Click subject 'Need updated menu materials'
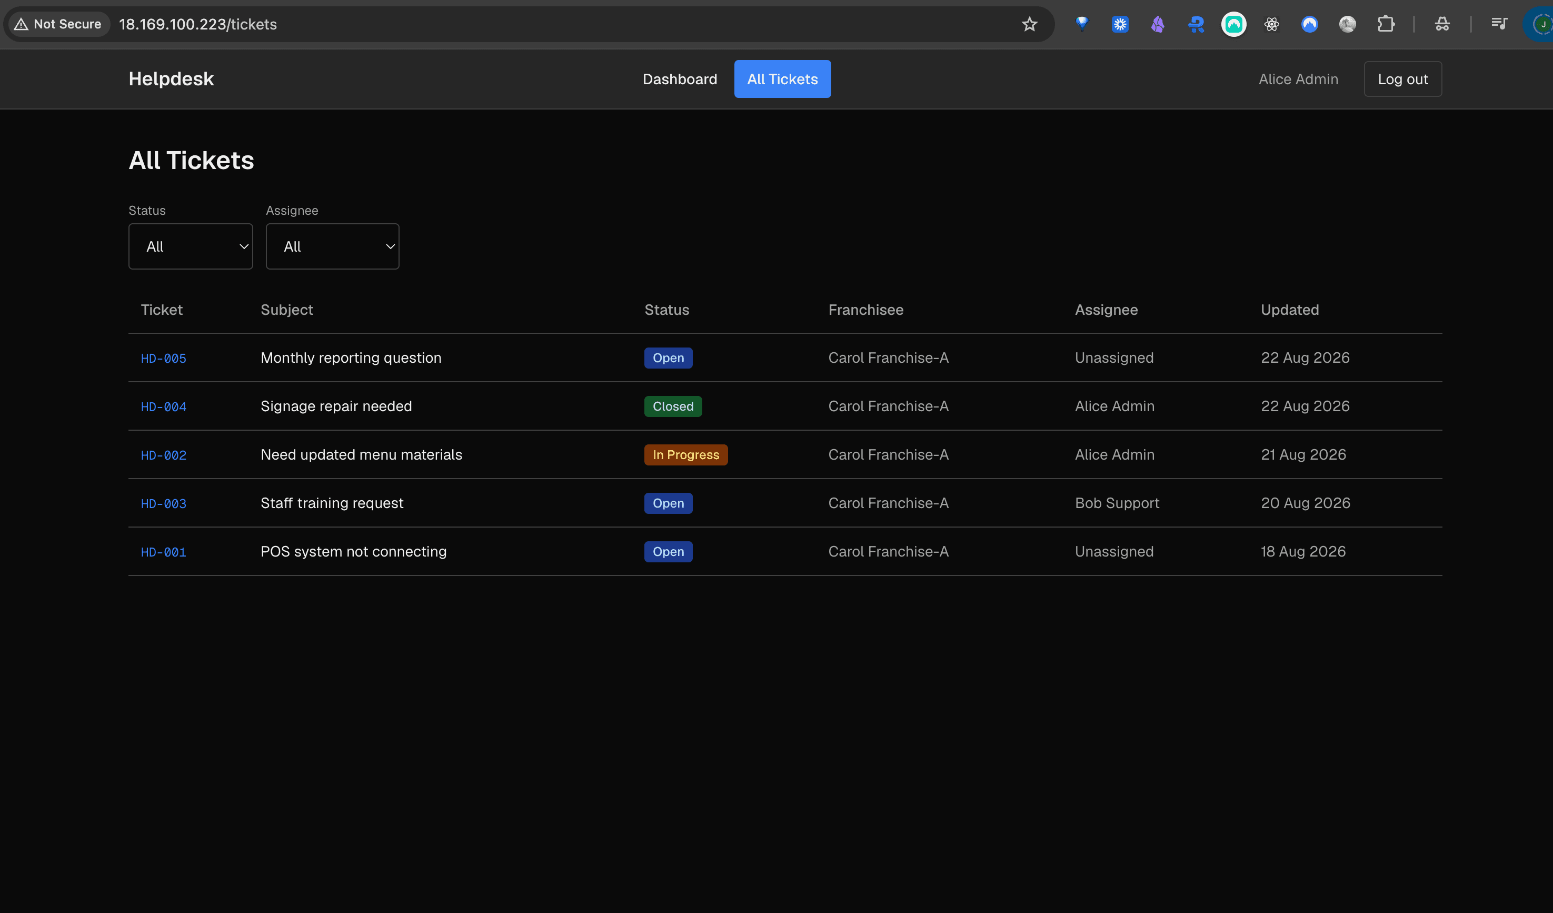This screenshot has width=1553, height=913. [x=361, y=454]
